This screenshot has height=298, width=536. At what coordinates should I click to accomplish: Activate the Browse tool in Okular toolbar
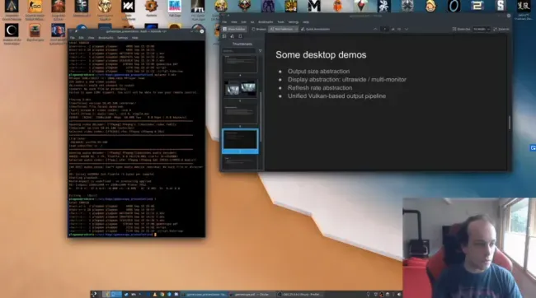[259, 30]
